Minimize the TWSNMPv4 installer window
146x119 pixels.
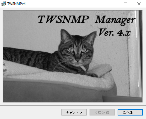point(112,4)
